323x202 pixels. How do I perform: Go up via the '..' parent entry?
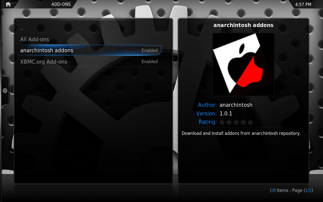coord(22,28)
